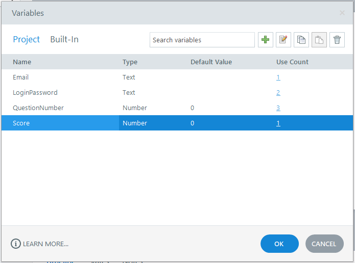
Task: Click the edit variable pencil icon
Action: point(283,40)
